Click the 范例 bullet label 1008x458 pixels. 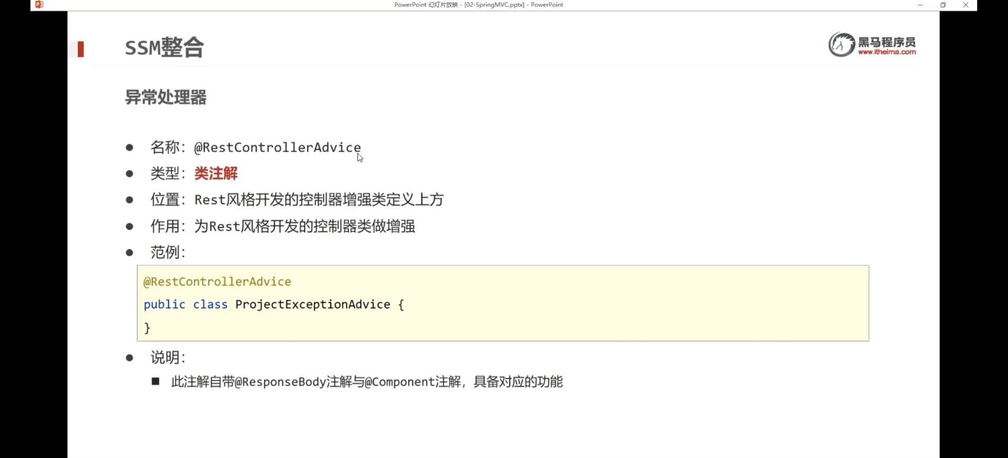tap(168, 252)
